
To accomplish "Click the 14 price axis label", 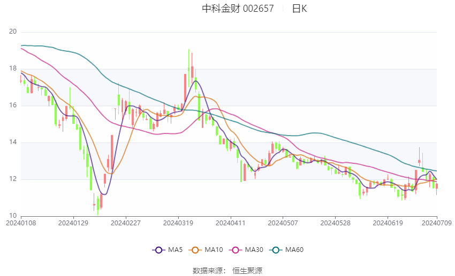I will (x=13, y=142).
